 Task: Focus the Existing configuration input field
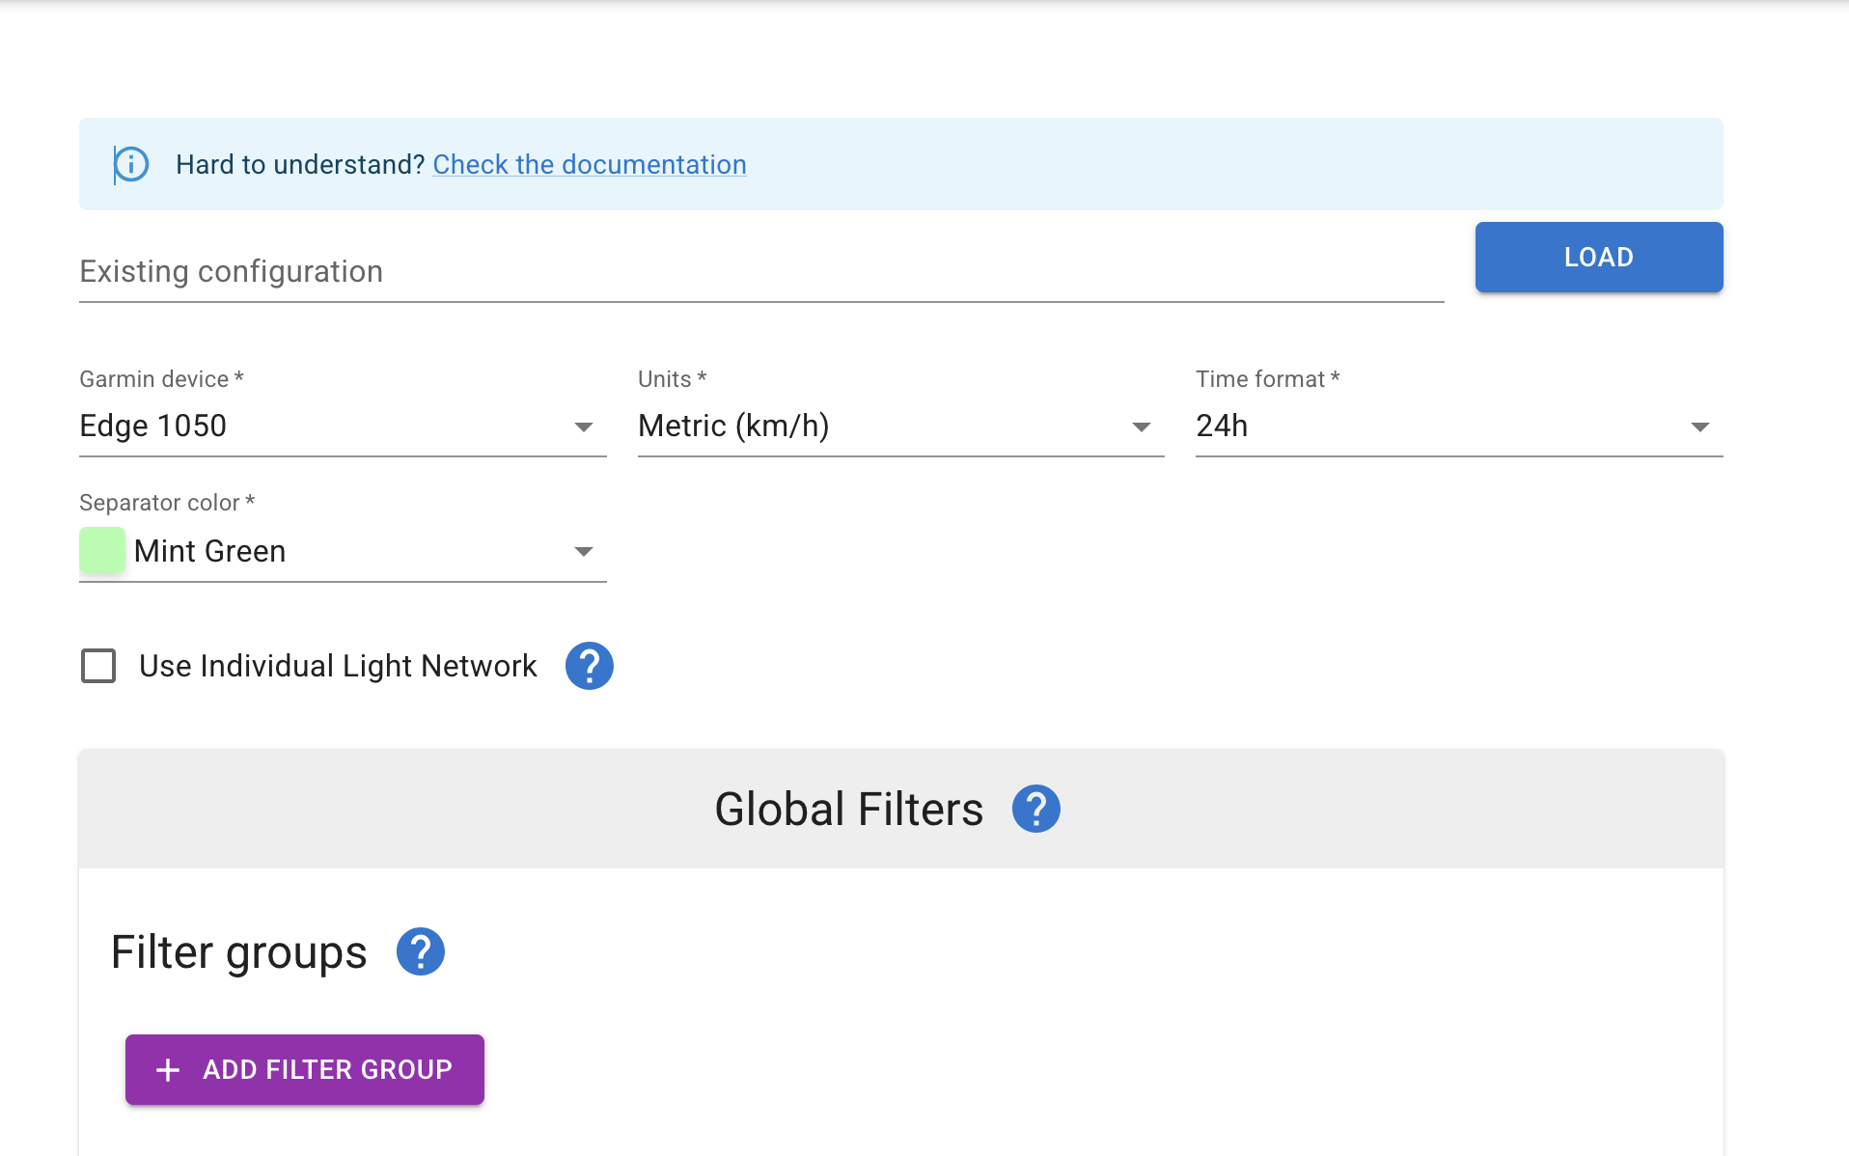pyautogui.click(x=760, y=272)
